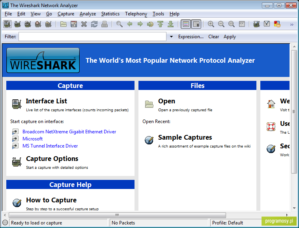299x228 pixels.
Task: Open a capture file via toolbar folder icon
Action: tap(63, 24)
